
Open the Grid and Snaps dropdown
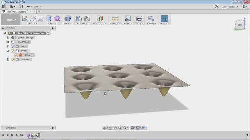(138, 128)
